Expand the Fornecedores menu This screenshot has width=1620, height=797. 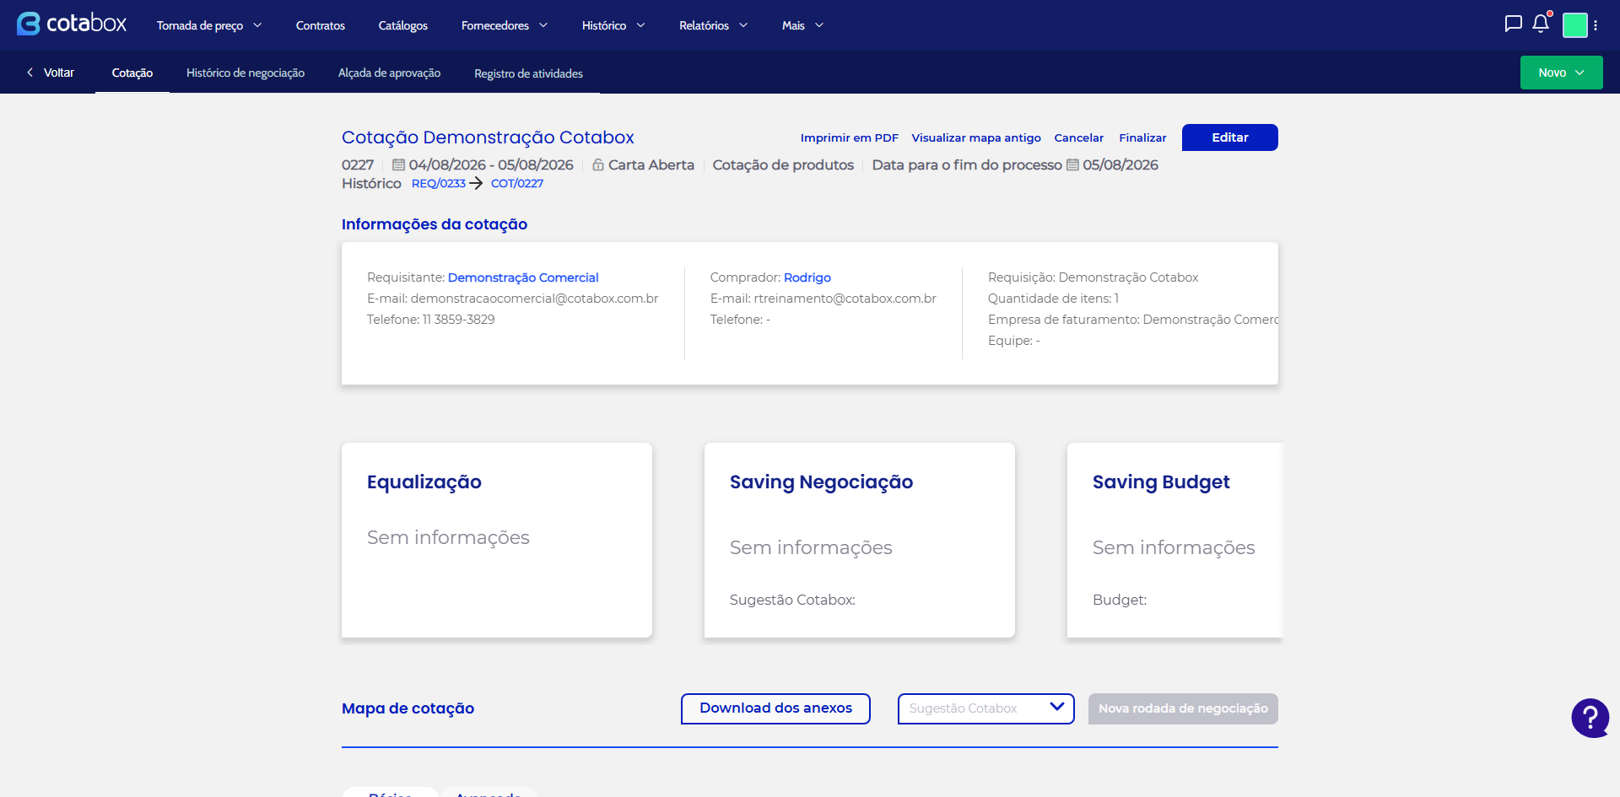coord(505,25)
